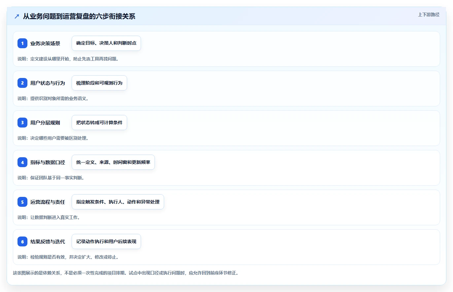
Task: Click the note 决定哪些用户需要被区别处理
Action: pyautogui.click(x=53, y=138)
